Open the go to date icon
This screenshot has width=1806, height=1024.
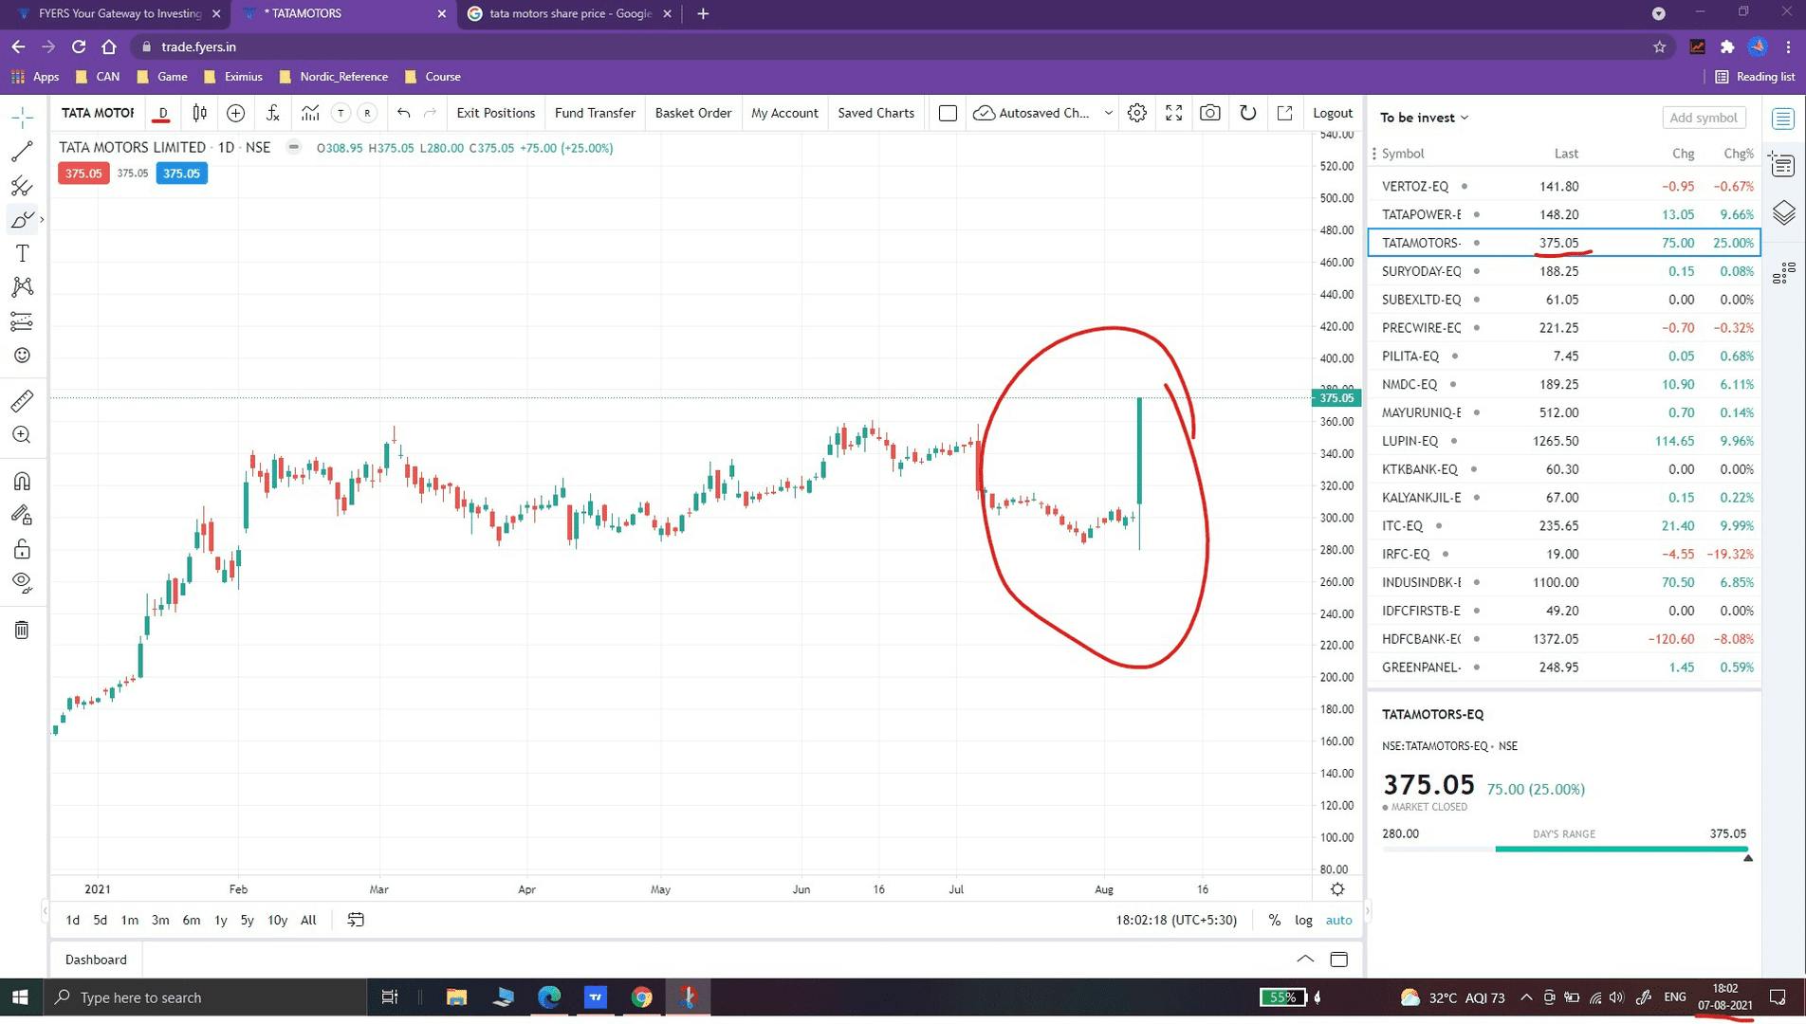[x=356, y=920]
